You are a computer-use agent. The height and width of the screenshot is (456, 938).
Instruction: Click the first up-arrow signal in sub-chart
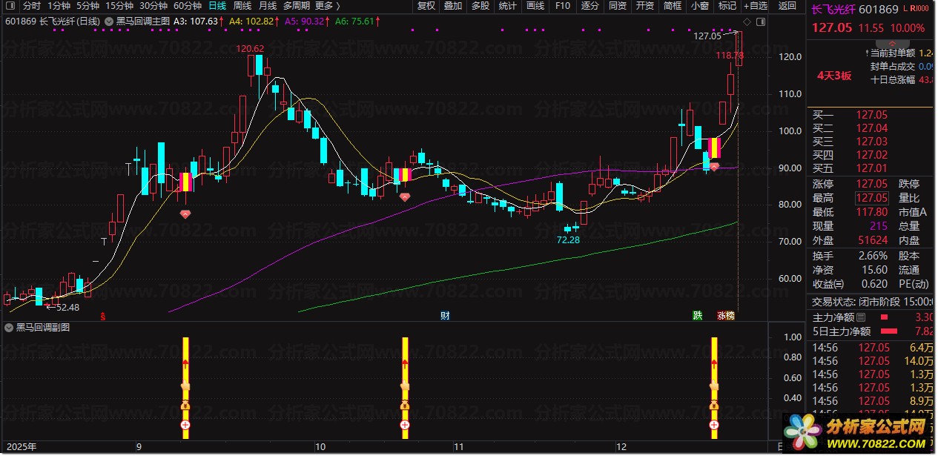click(185, 363)
